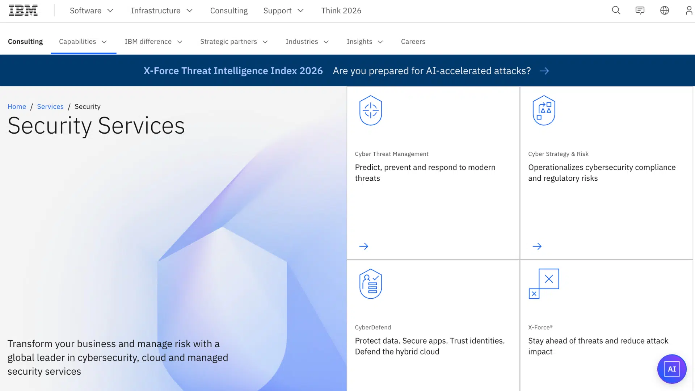Click the 'Cyber Strategy & Risk' label
Screen dimensions: 695x391
point(558,154)
